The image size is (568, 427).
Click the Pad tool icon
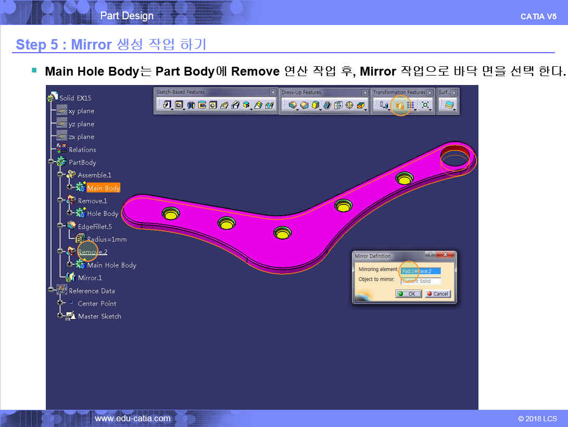pyautogui.click(x=167, y=105)
